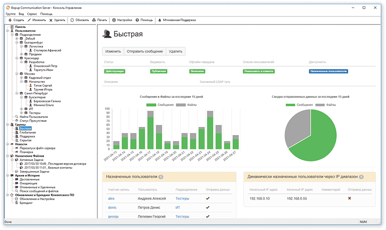Click the Помощь help icon in toolbar

pyautogui.click(x=138, y=20)
